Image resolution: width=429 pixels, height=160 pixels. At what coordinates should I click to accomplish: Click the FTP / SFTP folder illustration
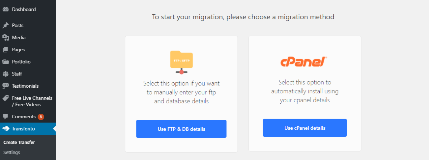181,62
